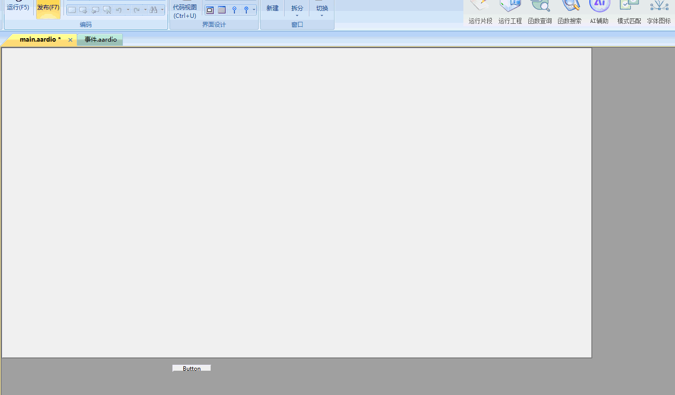Click the 运行片段 run snippet icon
Image resolution: width=675 pixels, height=395 pixels.
pyautogui.click(x=480, y=13)
